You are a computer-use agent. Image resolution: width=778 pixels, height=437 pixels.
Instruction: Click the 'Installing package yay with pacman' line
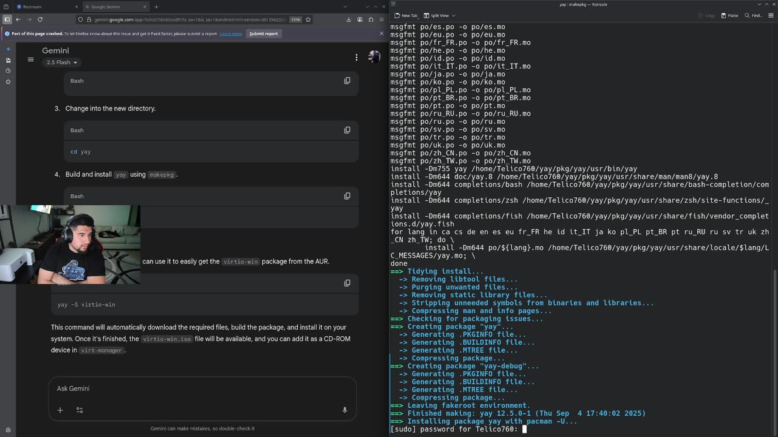(x=484, y=421)
